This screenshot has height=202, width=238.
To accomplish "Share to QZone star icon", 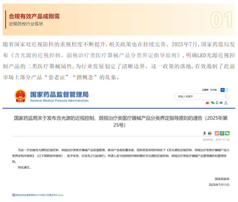I will click(x=222, y=133).
